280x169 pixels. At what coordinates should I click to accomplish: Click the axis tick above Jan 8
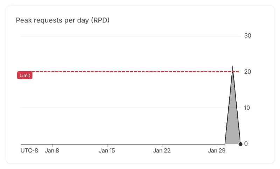click(52, 145)
